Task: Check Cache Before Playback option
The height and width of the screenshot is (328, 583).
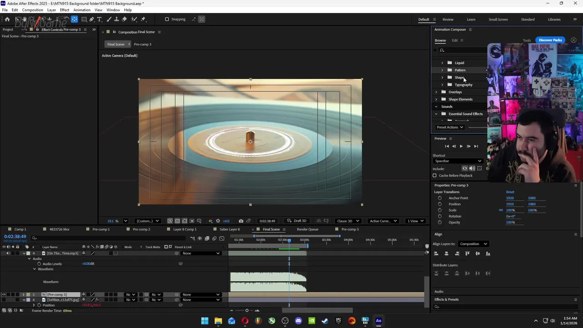Action: pyautogui.click(x=435, y=175)
